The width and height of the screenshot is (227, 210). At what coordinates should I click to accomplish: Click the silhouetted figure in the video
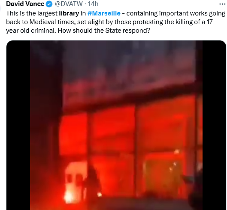(93, 182)
